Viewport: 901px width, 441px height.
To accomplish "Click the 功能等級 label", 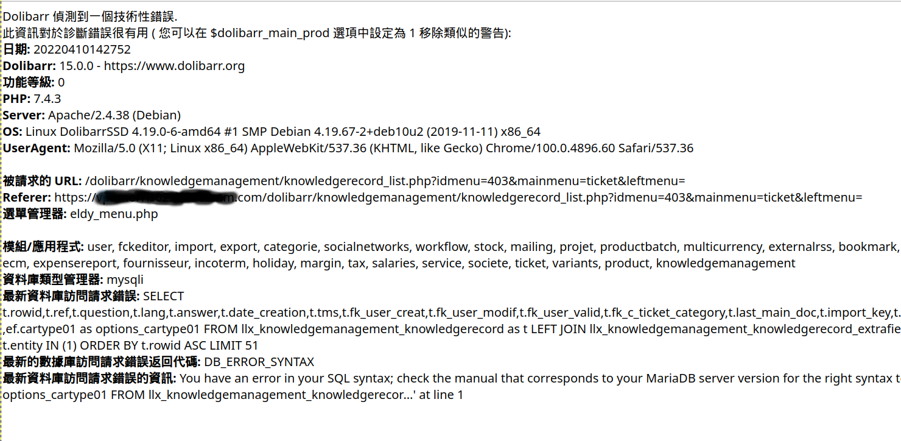I will 29,82.
